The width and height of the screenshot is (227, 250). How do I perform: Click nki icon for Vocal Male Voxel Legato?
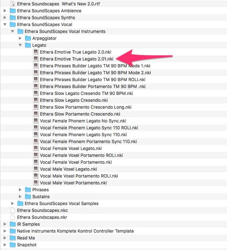pos(36,169)
